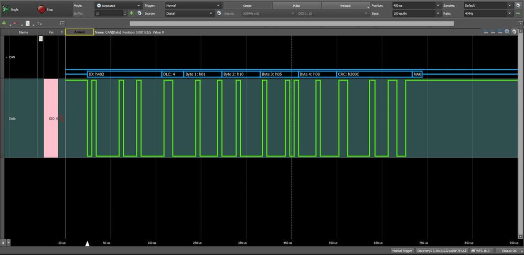Click the decoded 'NAK' field
This screenshot has width=524, height=255.
click(417, 74)
